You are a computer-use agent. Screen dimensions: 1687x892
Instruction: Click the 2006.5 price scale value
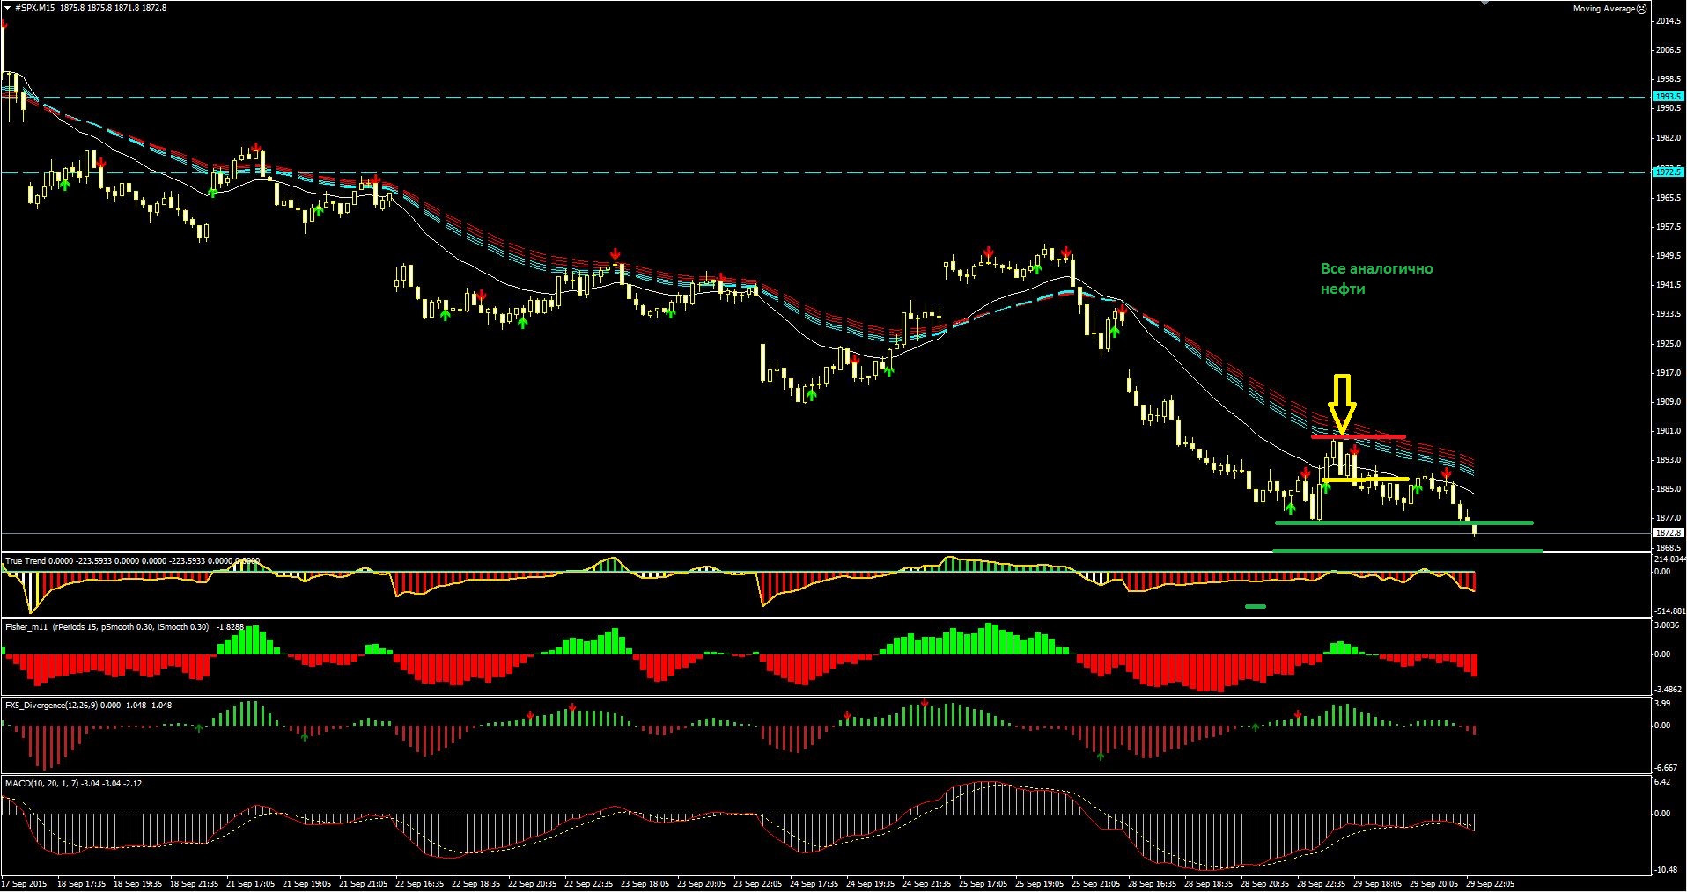[1669, 50]
